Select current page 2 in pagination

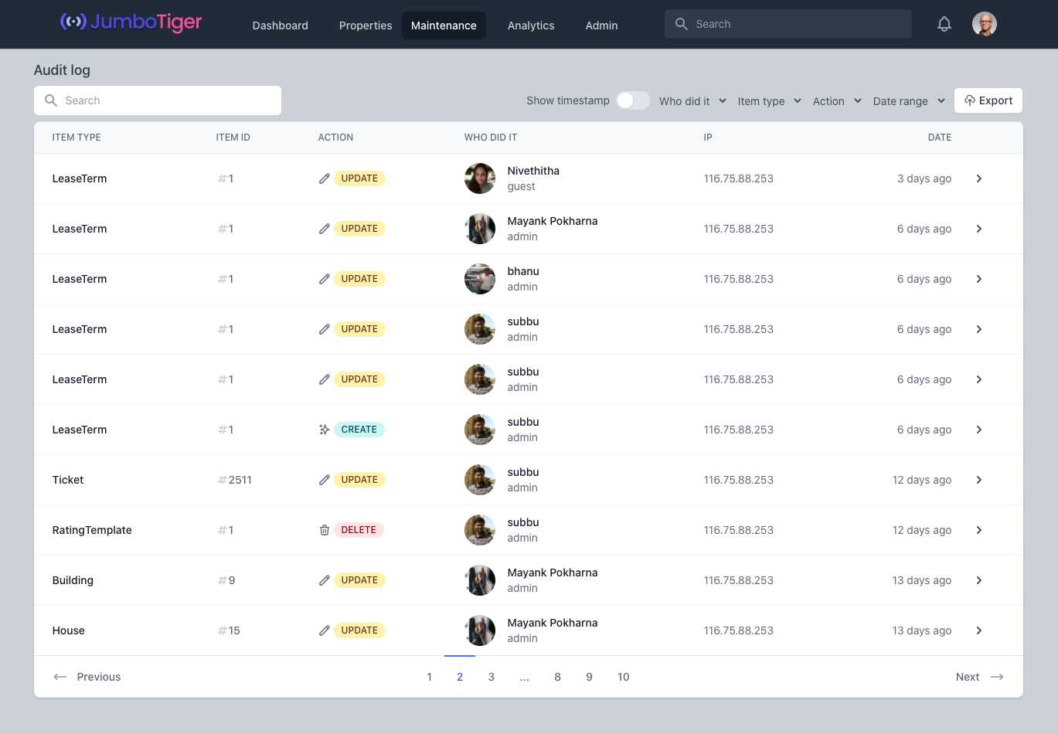460,677
